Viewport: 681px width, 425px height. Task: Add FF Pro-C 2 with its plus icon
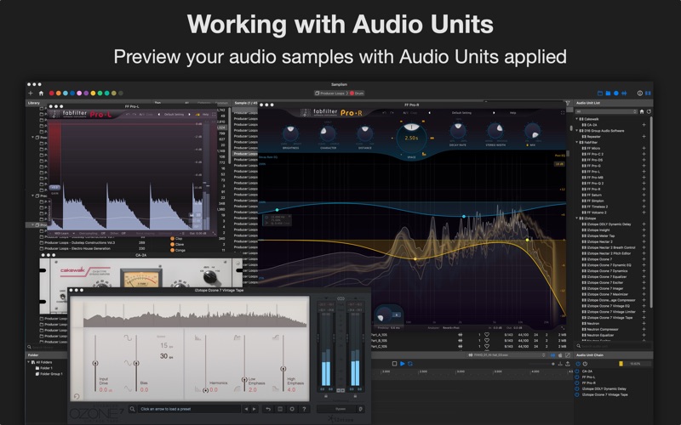[x=644, y=154]
